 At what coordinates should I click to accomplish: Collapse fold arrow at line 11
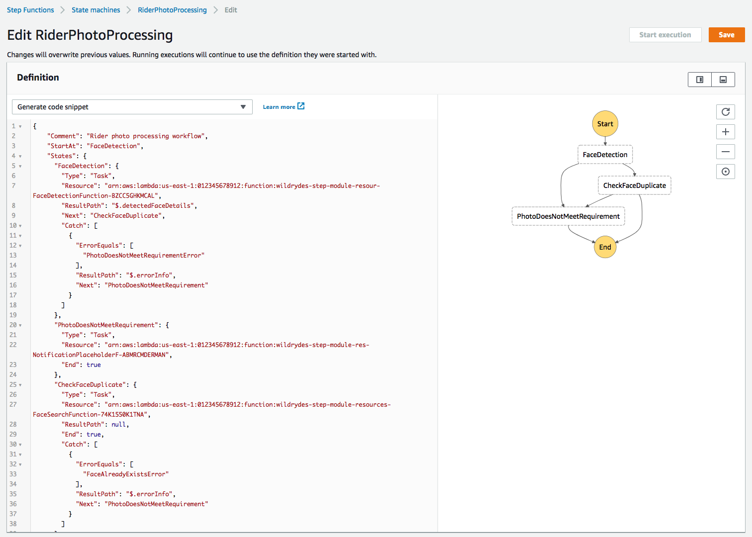[20, 236]
